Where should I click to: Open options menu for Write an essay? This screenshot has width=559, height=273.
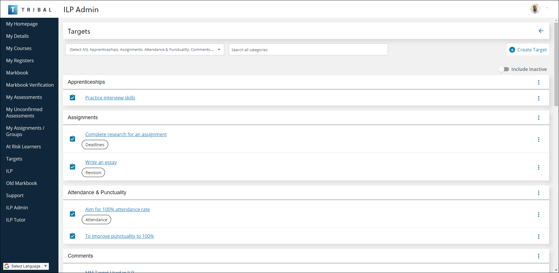[x=539, y=167]
